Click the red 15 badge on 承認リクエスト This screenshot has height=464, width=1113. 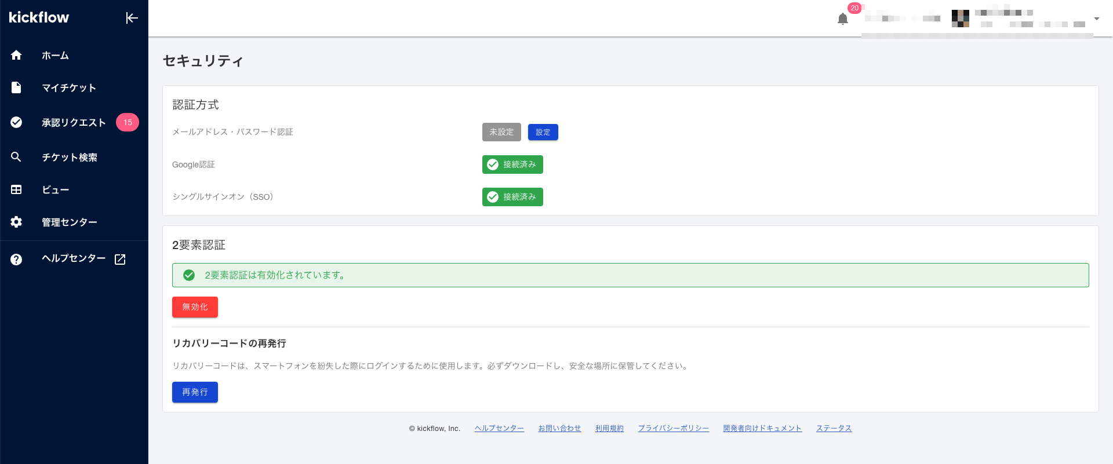pos(128,122)
